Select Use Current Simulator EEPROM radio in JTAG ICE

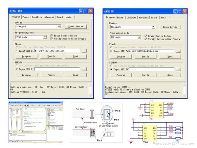coord(17,65)
